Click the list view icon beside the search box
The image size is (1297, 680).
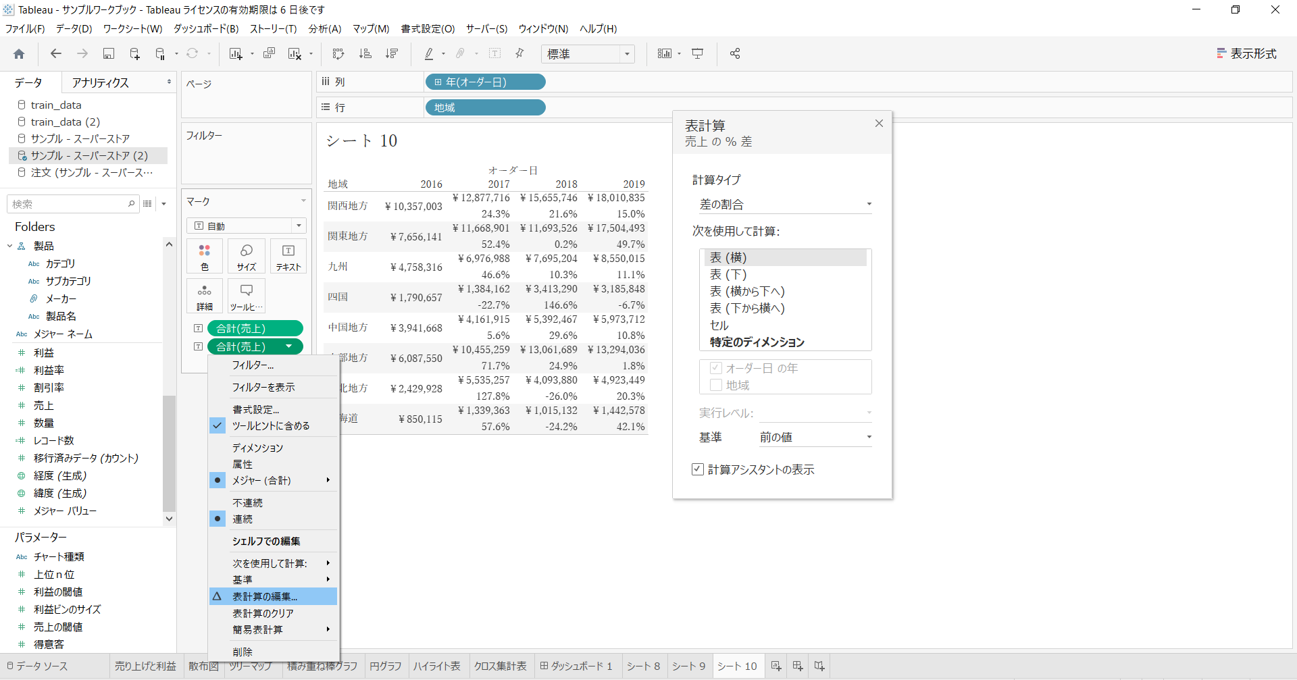pos(147,204)
